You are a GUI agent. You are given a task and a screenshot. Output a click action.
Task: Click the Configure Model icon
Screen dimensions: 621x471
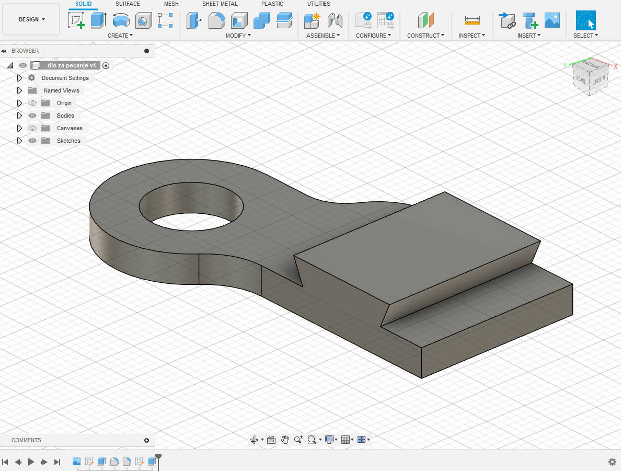(x=363, y=20)
